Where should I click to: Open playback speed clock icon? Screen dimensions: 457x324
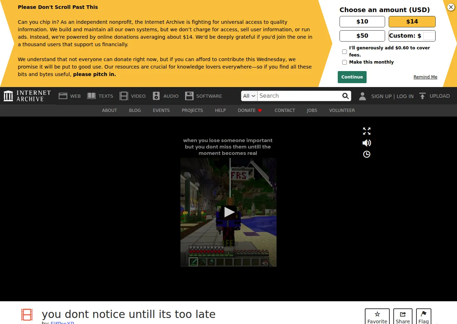[367, 154]
